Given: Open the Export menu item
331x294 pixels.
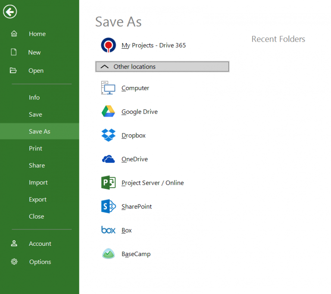Looking at the screenshot, I should 37,200.
